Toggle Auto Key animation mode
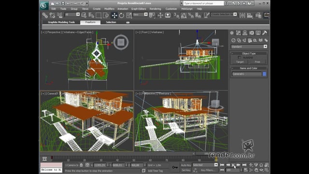 tap(186, 165)
